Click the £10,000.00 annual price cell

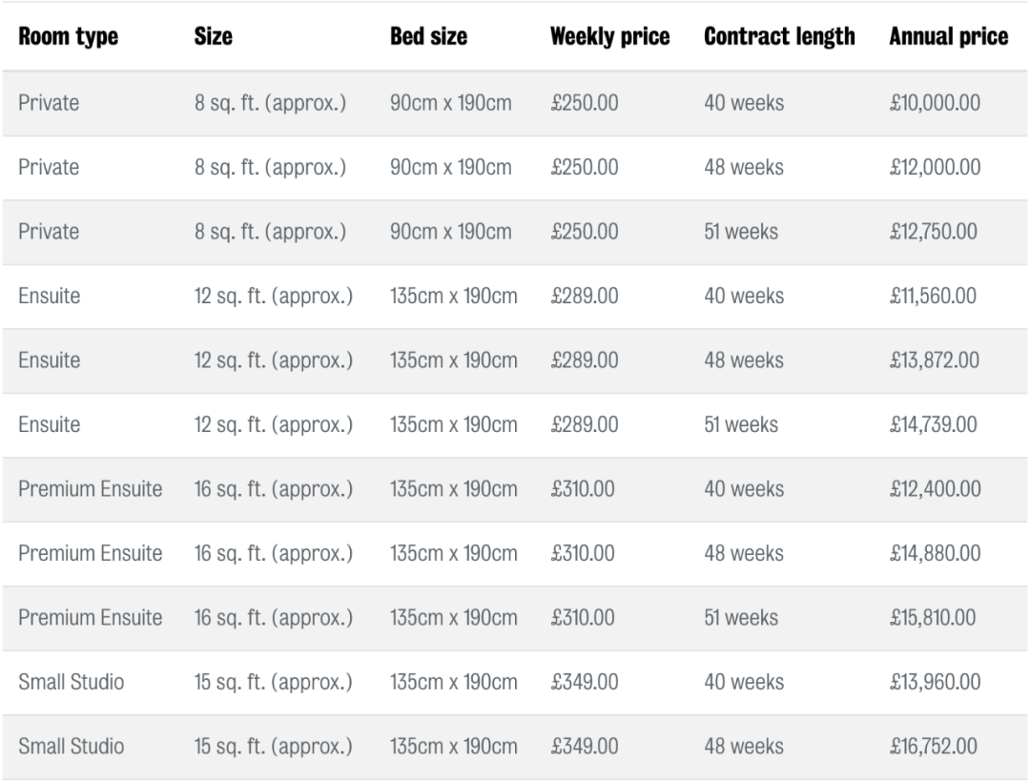934,103
